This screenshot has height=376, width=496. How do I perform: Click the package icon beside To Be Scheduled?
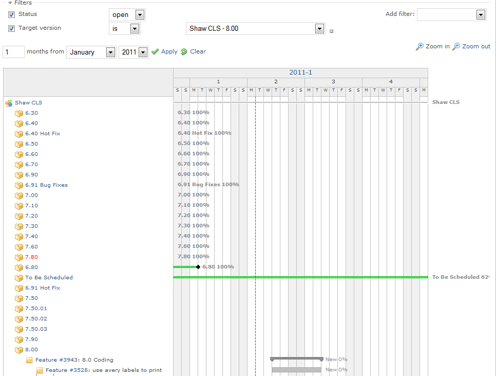click(19, 278)
